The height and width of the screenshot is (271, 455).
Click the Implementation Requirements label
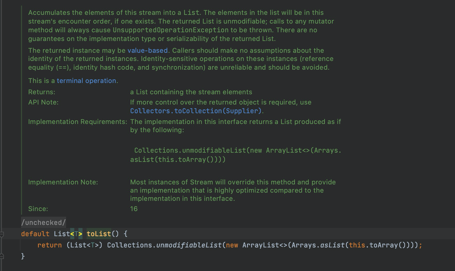point(77,122)
